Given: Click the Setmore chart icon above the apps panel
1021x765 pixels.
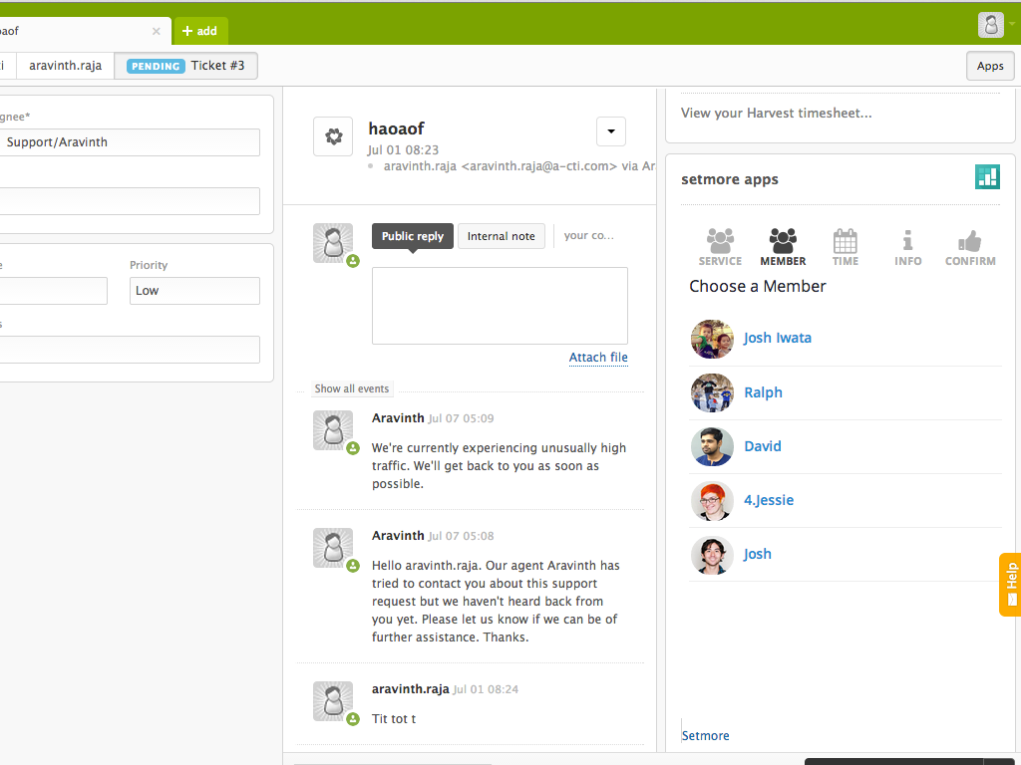Looking at the screenshot, I should click(987, 176).
